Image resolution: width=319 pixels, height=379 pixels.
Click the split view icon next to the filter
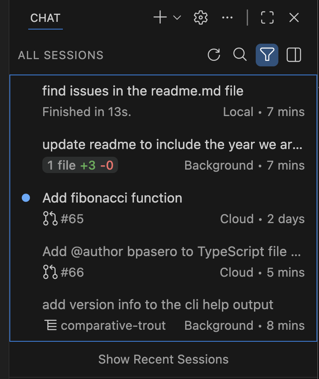coord(294,55)
